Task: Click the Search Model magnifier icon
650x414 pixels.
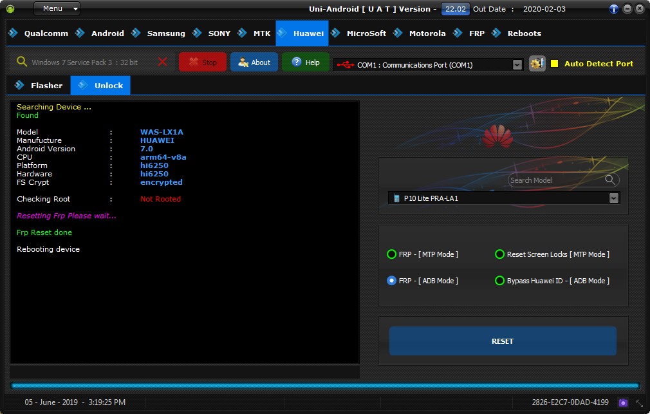Action: pos(610,180)
